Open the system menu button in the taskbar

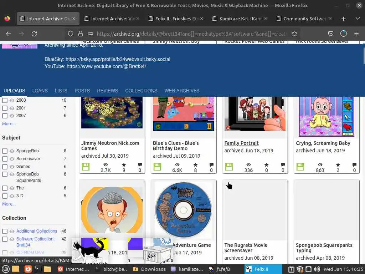pos(6,269)
